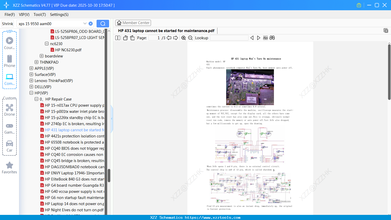Rotate the page clockwise

(x=132, y=38)
